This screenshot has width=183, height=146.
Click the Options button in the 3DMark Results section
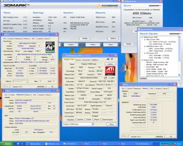click(x=113, y=38)
